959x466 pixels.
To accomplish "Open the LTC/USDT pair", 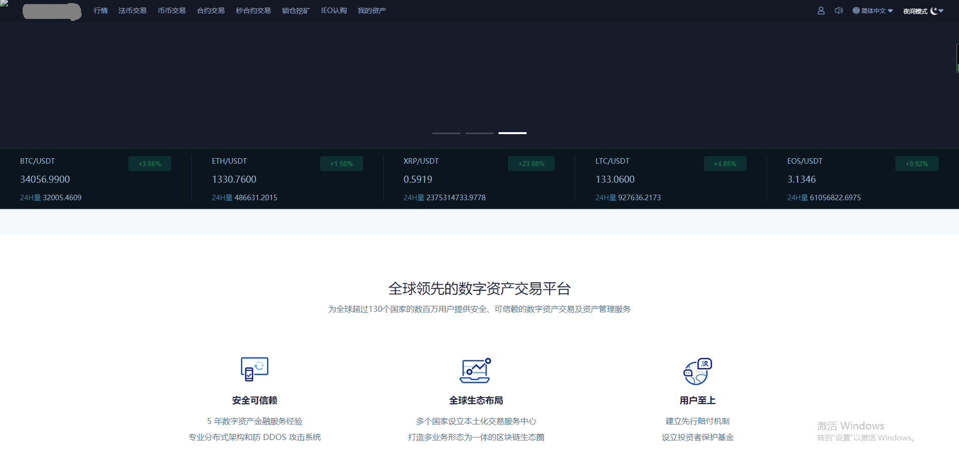I will 612,161.
